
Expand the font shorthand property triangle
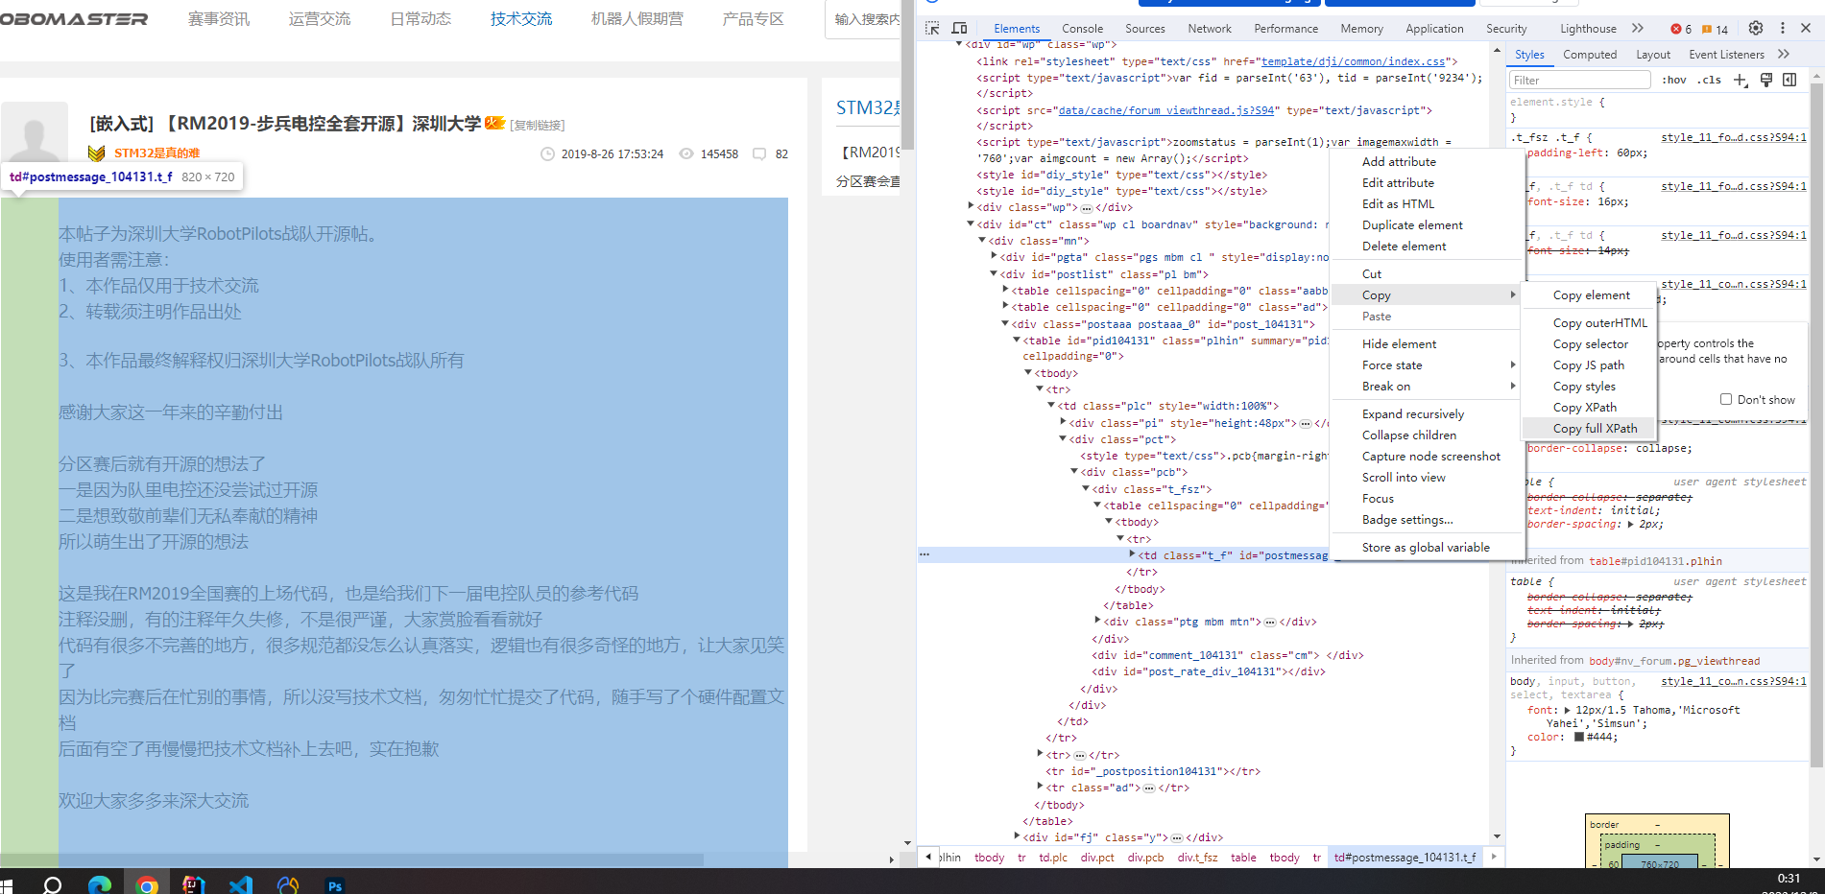coord(1567,710)
